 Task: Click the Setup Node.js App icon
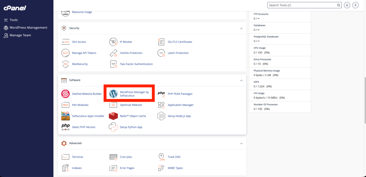pyautogui.click(x=161, y=116)
